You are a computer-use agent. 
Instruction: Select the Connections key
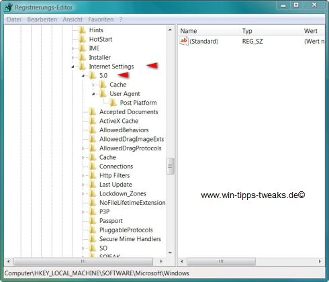pos(116,167)
